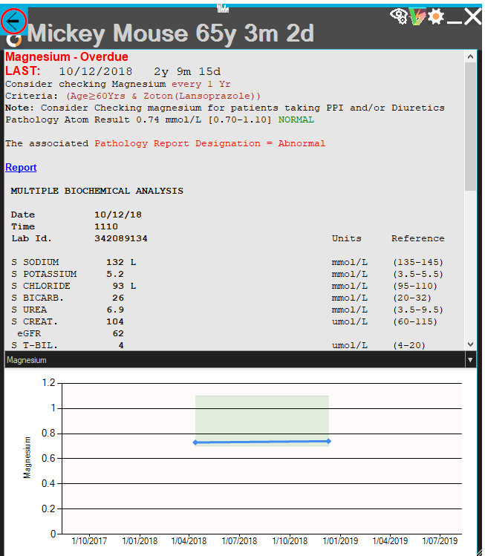This screenshot has height=556, width=485.
Task: Minimize the patient window
Action: pos(453,18)
